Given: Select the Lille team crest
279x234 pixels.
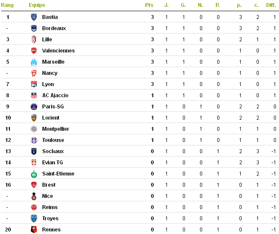Looking at the screenshot, I should 34,40.
